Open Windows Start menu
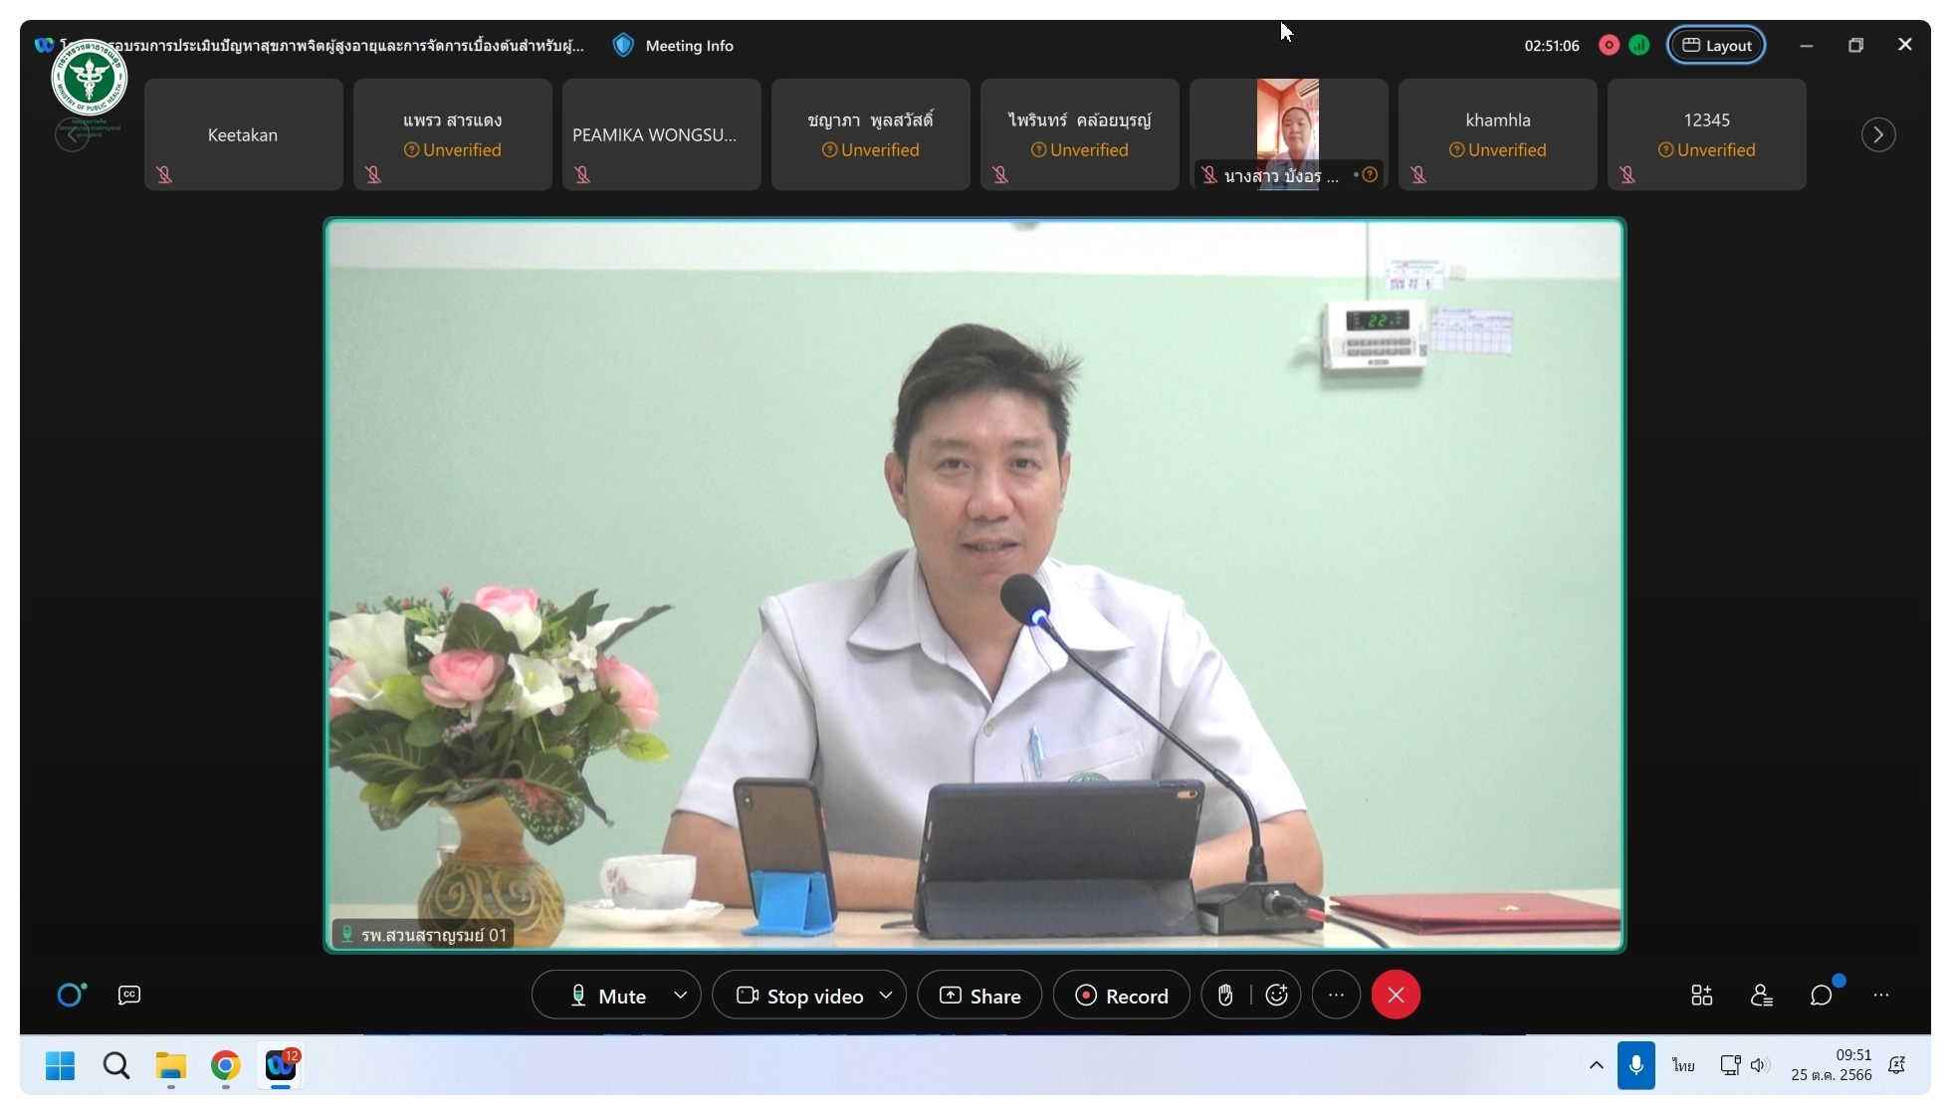Image resolution: width=1951 pixels, height=1115 pixels. point(61,1066)
